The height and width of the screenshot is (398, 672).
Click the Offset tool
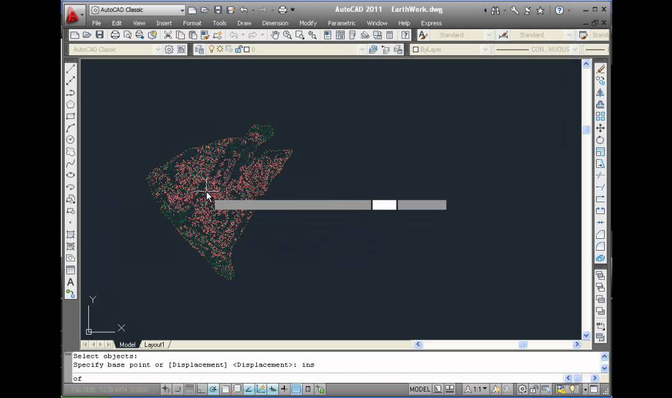coord(600,104)
